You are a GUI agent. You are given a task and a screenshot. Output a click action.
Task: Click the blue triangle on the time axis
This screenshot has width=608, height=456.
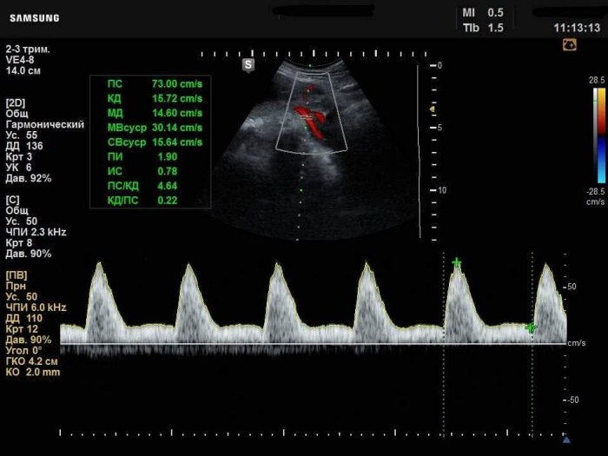pyautogui.click(x=566, y=439)
